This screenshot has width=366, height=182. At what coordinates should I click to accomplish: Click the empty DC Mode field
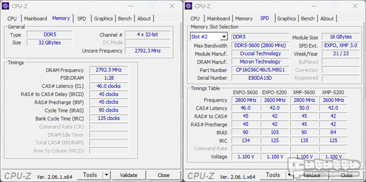[148, 43]
